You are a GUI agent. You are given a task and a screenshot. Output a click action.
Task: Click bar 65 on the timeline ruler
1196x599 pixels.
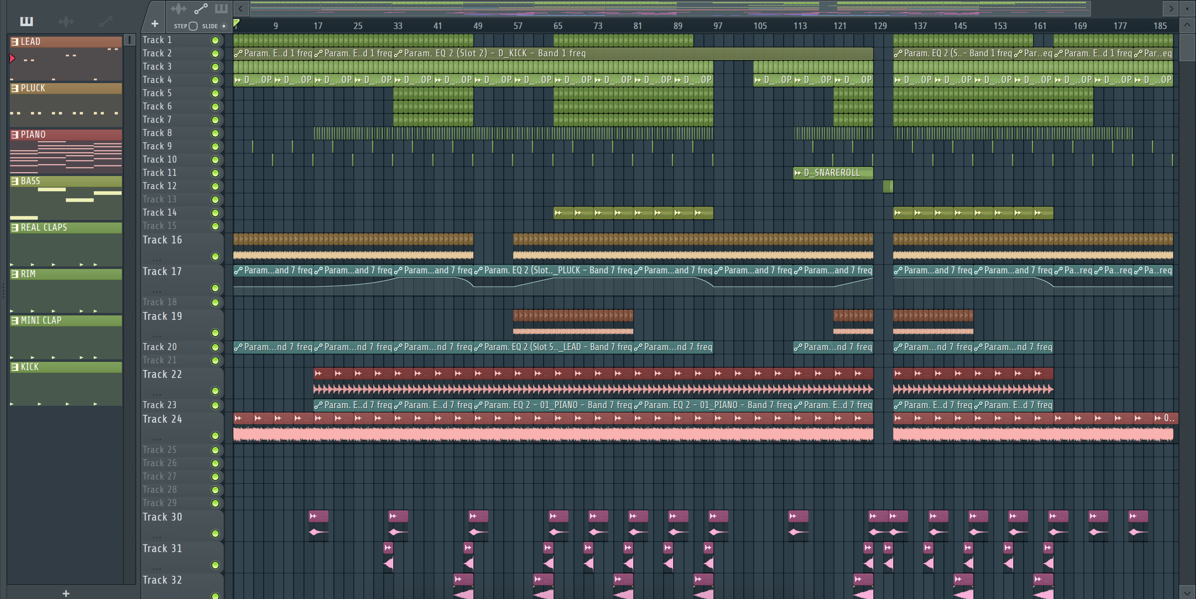(558, 26)
